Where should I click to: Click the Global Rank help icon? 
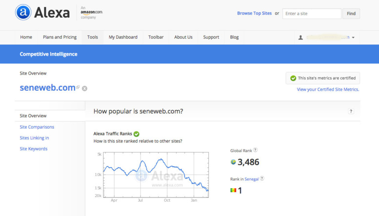coord(256,150)
